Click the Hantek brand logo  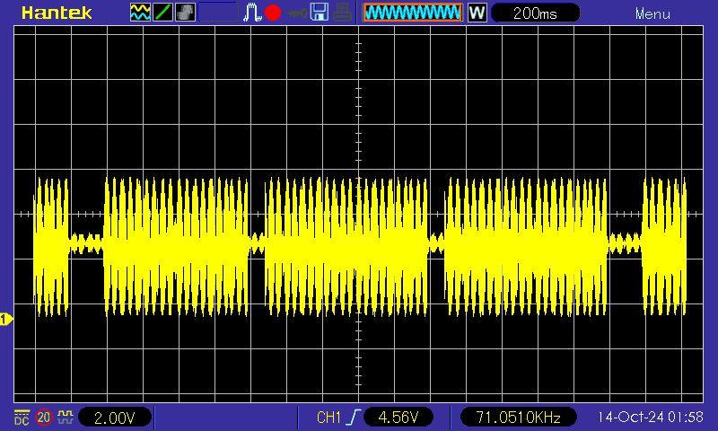point(57,13)
